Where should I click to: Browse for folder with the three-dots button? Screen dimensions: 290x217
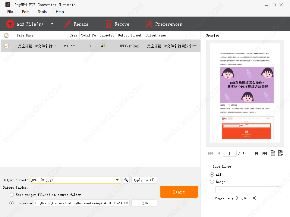click(126, 203)
